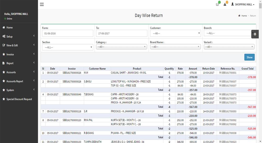
Task: Click the Product column header
Action: click(137, 69)
